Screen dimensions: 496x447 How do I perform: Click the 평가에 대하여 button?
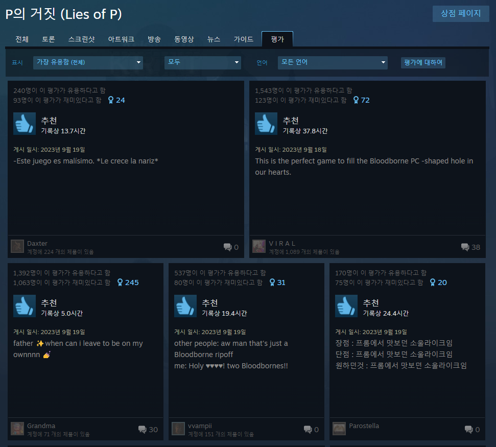pos(423,63)
